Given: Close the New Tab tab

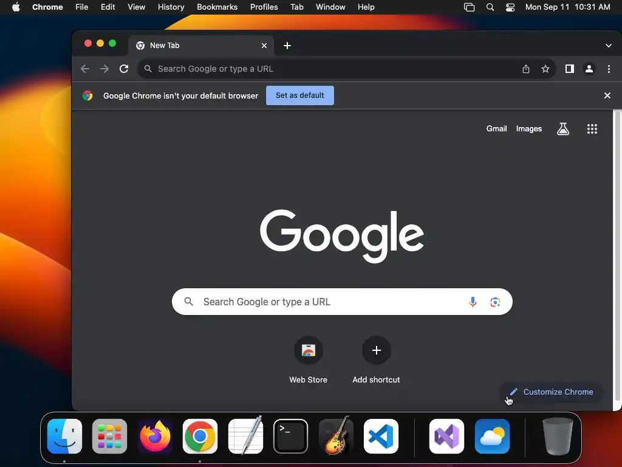Looking at the screenshot, I should click(264, 46).
